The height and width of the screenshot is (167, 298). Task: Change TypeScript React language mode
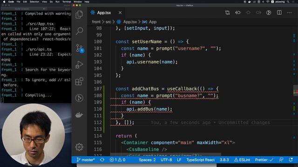pos(201,160)
